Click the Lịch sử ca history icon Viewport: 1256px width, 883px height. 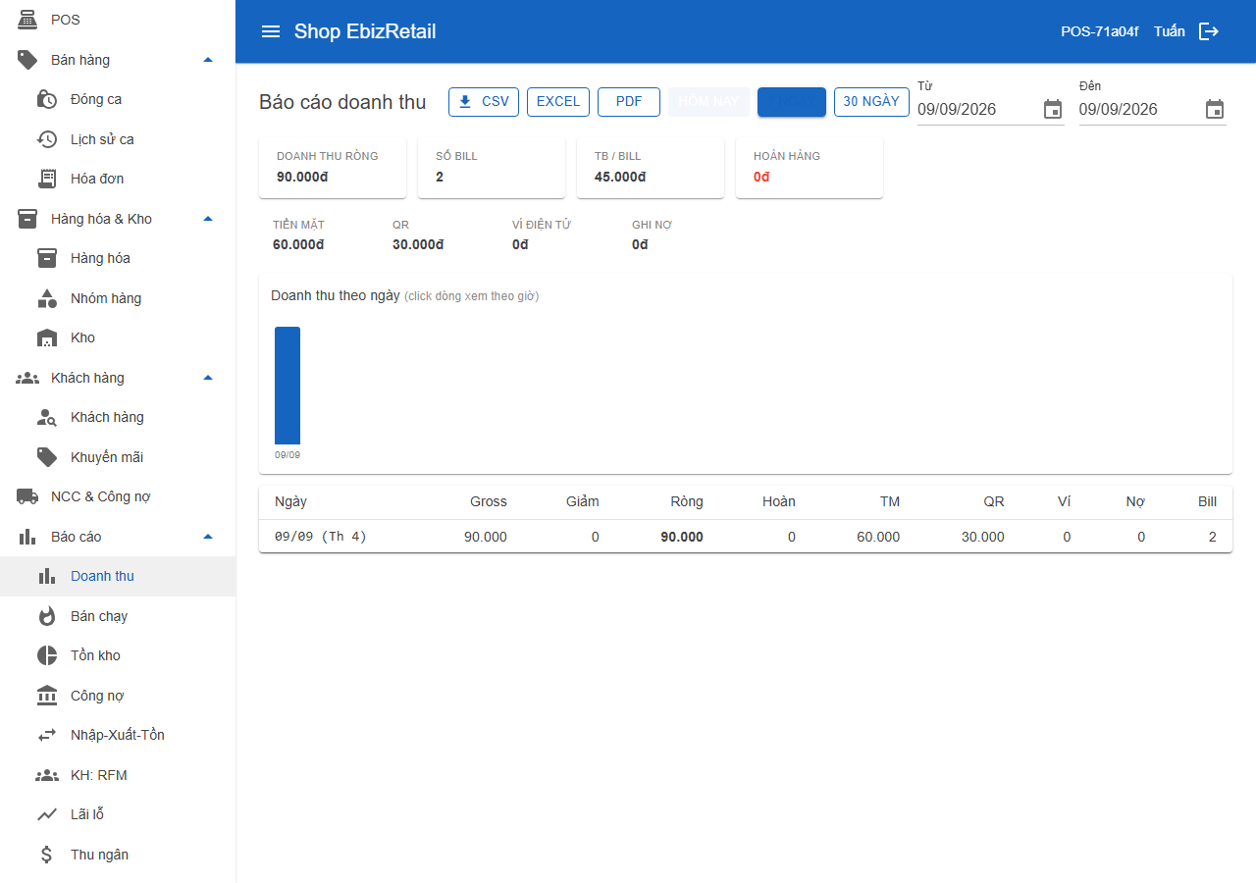[x=47, y=139]
